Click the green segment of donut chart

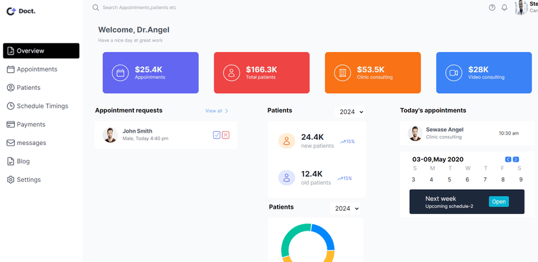[292, 234]
